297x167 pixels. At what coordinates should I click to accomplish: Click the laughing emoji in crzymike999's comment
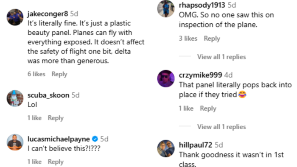point(242,95)
